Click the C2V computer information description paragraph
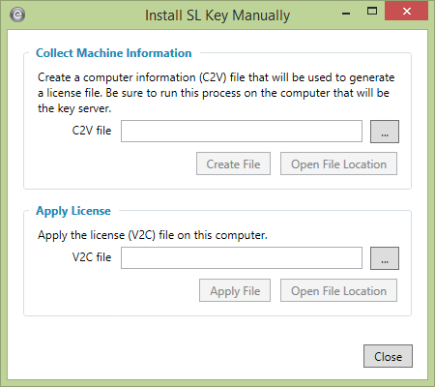Screen dimensions: 435x387 pyautogui.click(x=216, y=93)
